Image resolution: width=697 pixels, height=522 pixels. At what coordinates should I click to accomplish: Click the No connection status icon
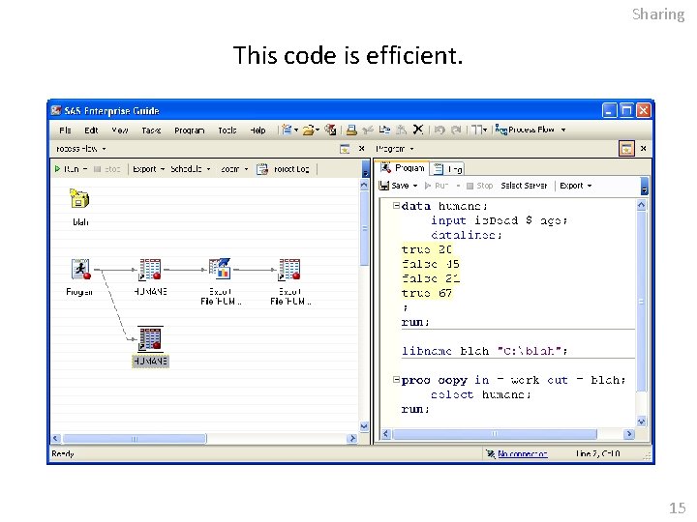pos(490,453)
